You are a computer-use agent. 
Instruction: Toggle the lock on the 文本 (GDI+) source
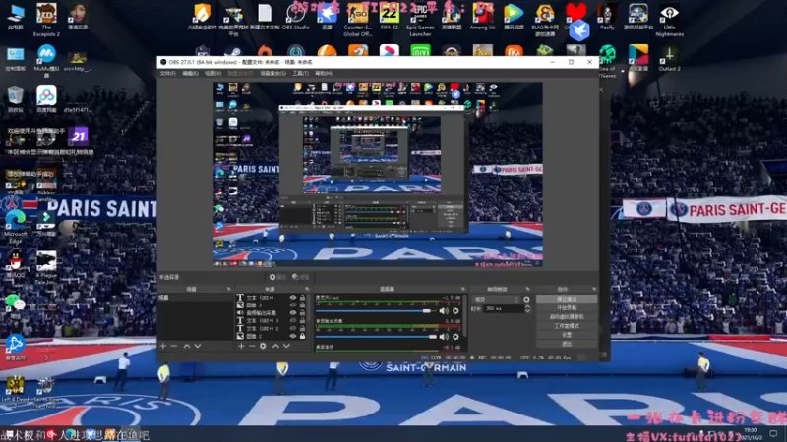tap(302, 298)
